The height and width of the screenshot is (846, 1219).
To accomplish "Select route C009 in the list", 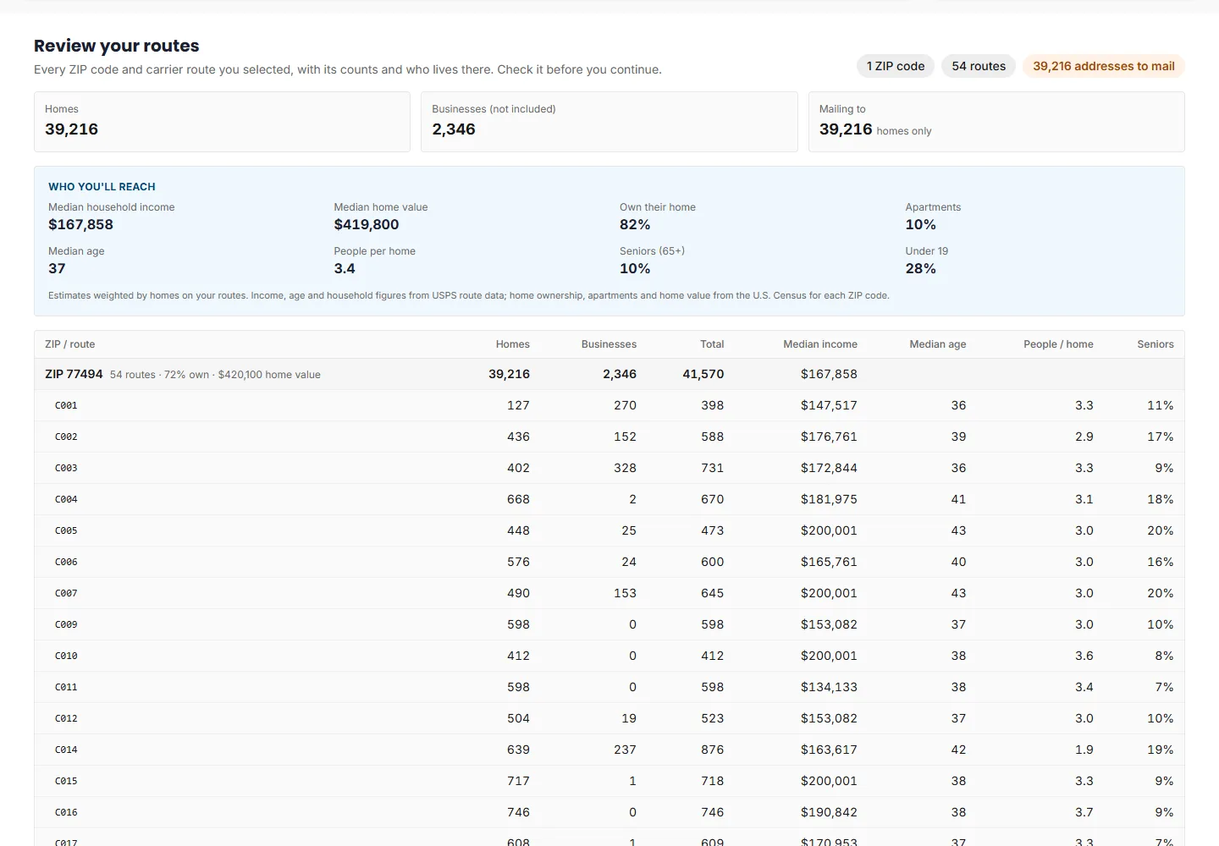I will [66, 624].
